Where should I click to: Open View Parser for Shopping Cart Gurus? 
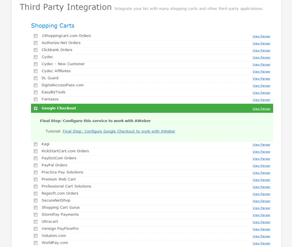261,208
